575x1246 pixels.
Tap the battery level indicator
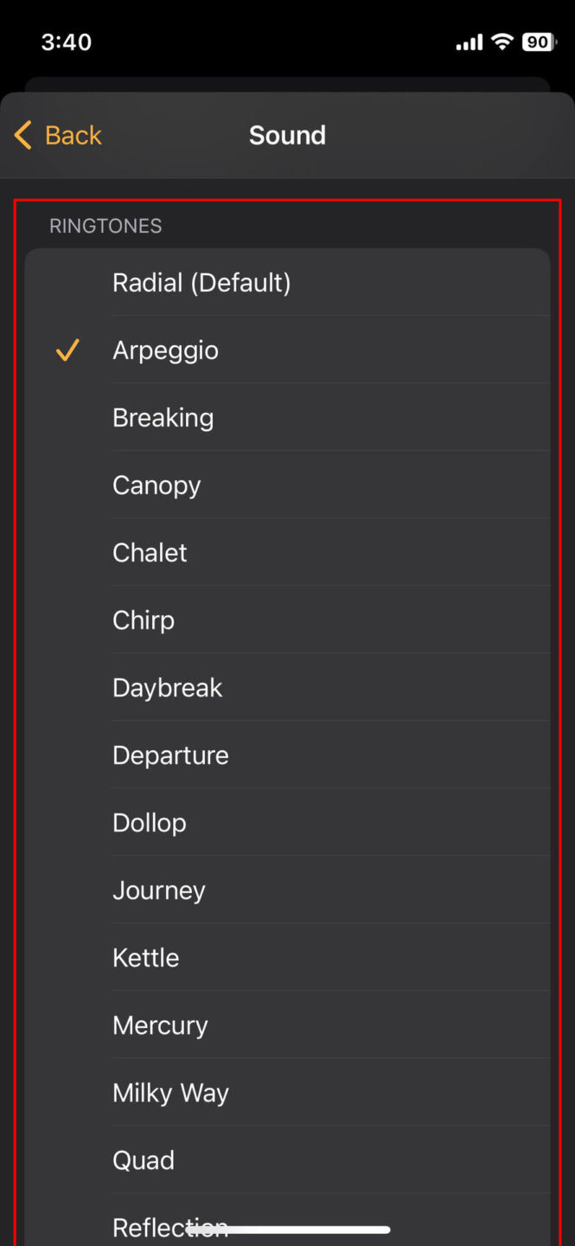click(539, 42)
